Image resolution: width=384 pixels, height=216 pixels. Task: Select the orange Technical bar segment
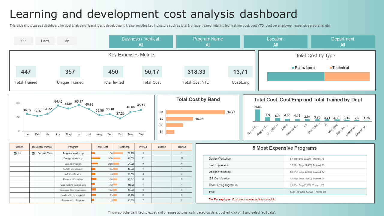click(347, 76)
